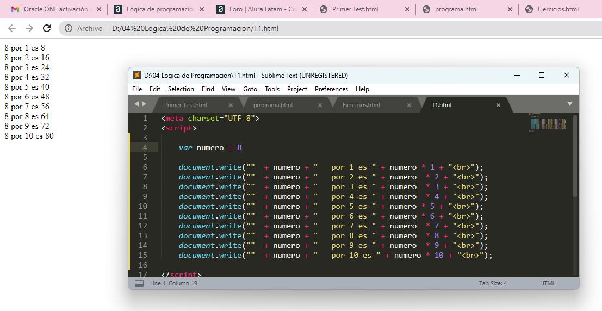
Task: Open Tab Size: 4 selector in status bar
Action: click(493, 283)
